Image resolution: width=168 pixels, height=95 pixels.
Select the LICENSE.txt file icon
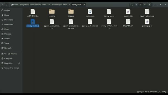(128, 21)
